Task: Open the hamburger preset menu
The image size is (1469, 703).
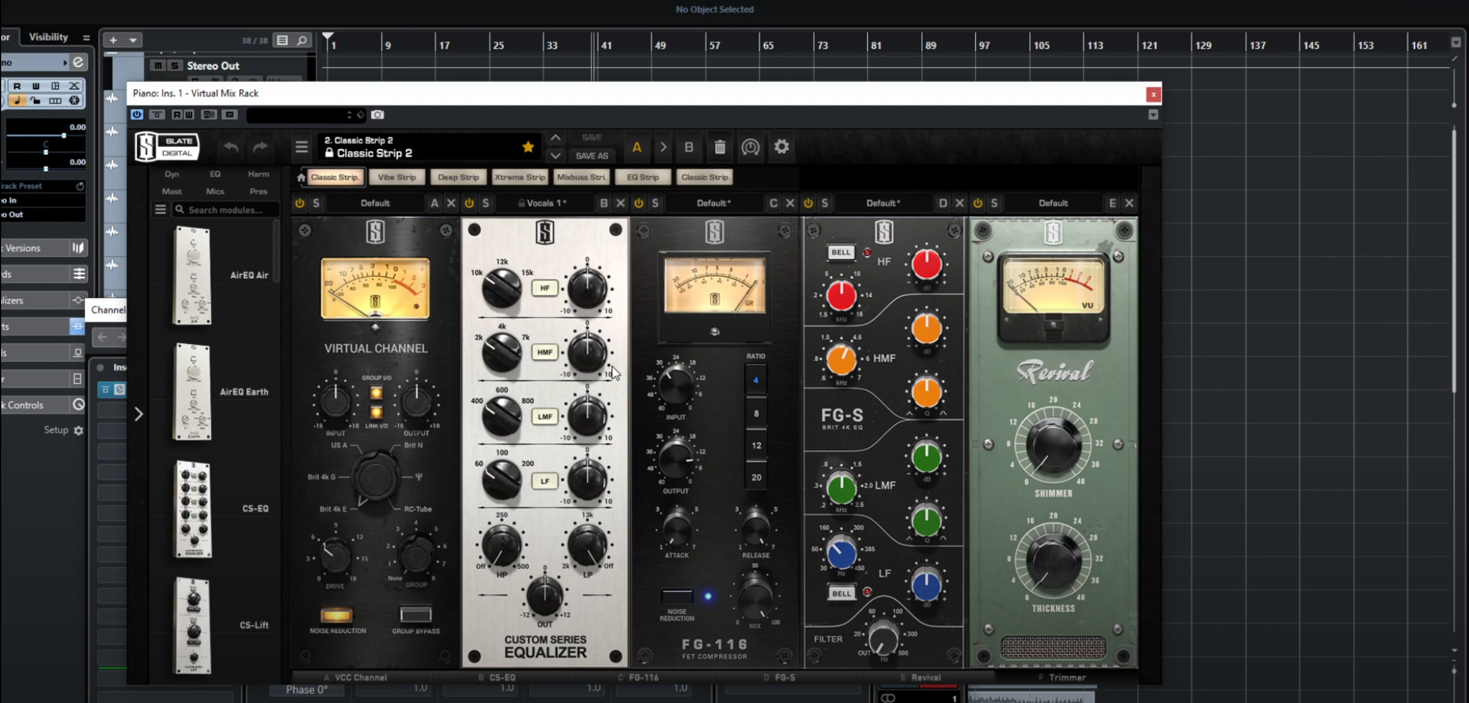Action: point(301,147)
